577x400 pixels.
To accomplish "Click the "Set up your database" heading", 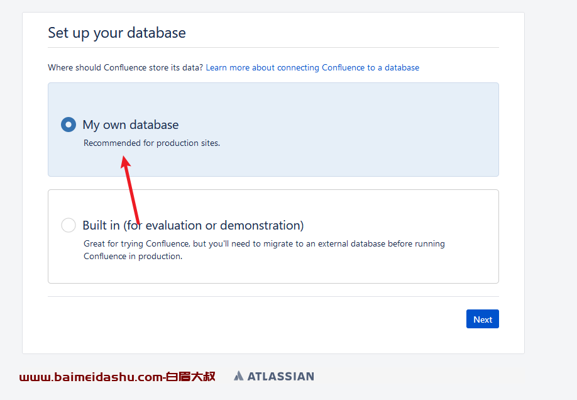I will pyautogui.click(x=117, y=33).
